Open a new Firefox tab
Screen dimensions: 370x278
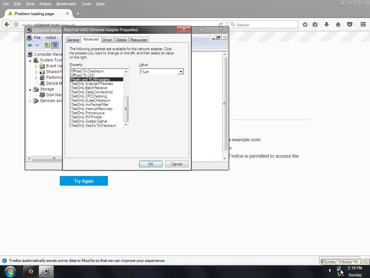78,14
